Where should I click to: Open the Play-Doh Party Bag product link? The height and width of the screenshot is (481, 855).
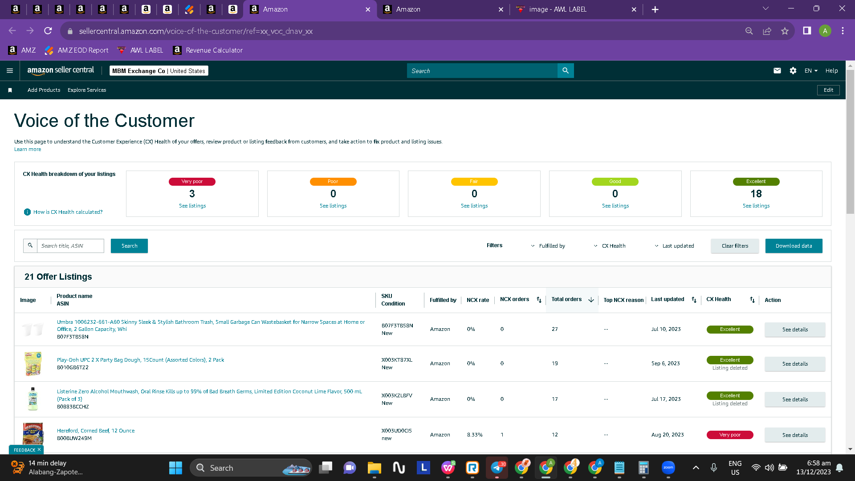[x=140, y=360]
